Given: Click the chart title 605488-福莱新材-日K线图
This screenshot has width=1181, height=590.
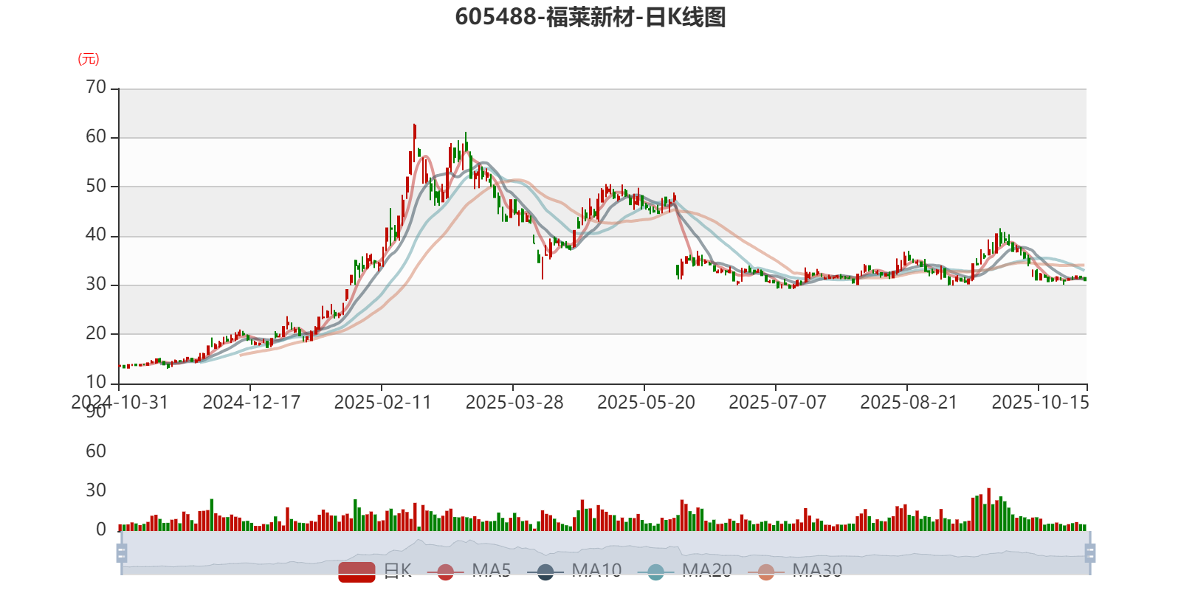Looking at the screenshot, I should point(590,17).
